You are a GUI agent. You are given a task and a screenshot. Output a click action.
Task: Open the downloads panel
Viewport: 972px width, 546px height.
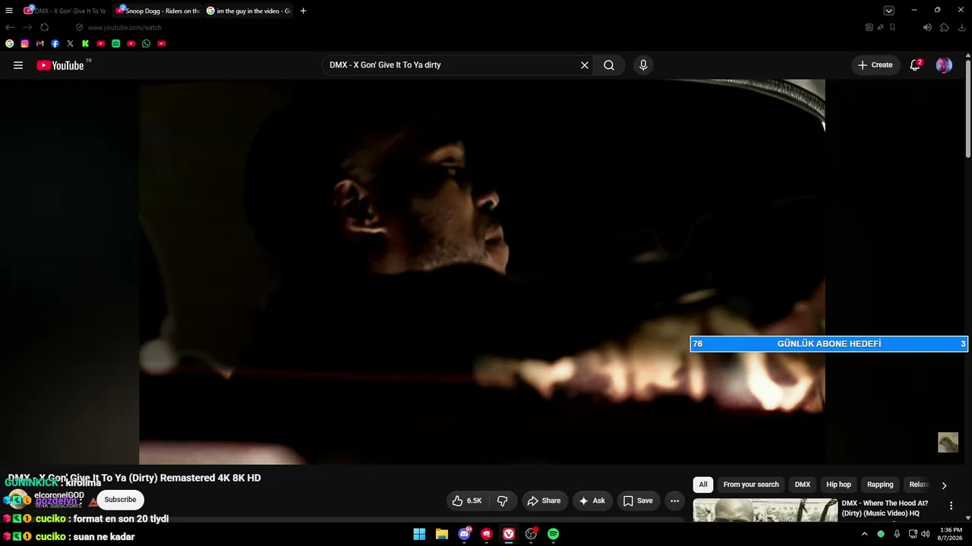point(961,27)
